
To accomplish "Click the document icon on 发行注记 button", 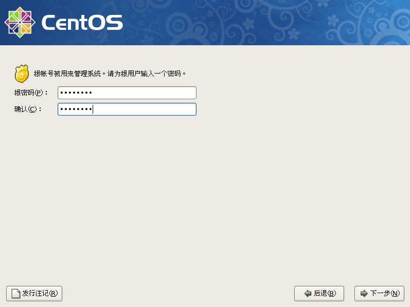I will coord(15,294).
